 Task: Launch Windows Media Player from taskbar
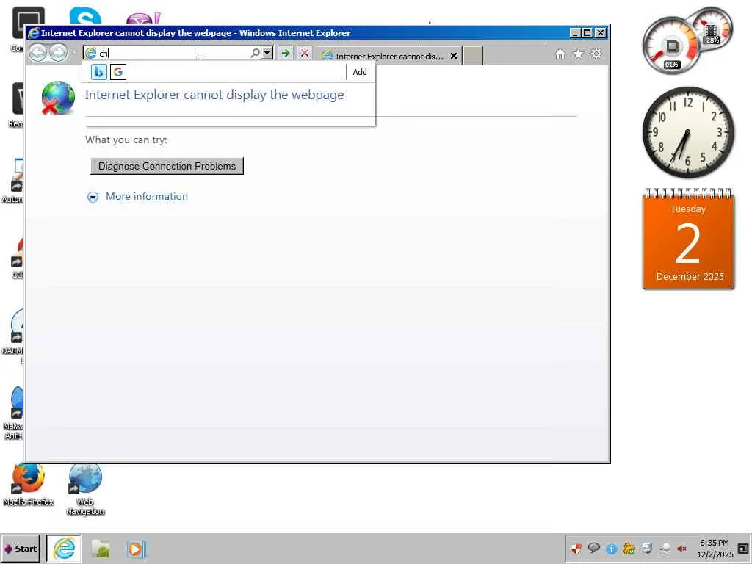136,549
